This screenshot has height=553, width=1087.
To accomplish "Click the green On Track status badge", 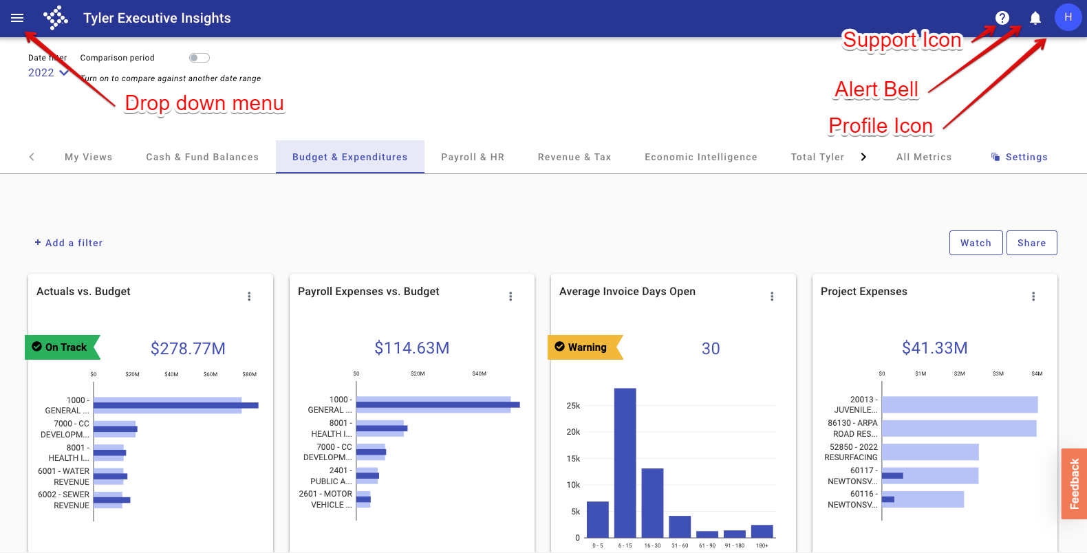I will point(63,347).
